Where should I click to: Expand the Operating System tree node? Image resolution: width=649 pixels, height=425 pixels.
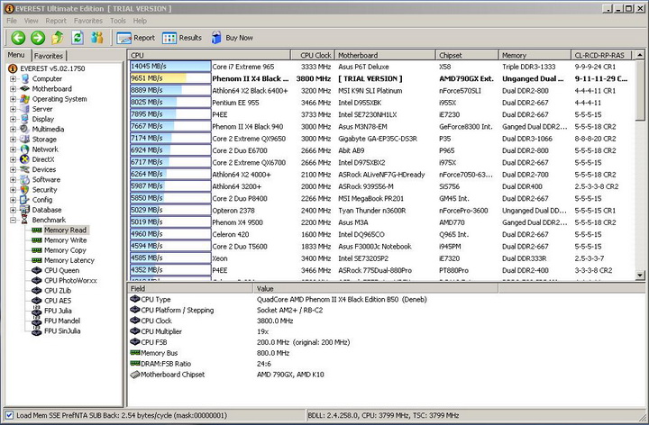[13, 99]
